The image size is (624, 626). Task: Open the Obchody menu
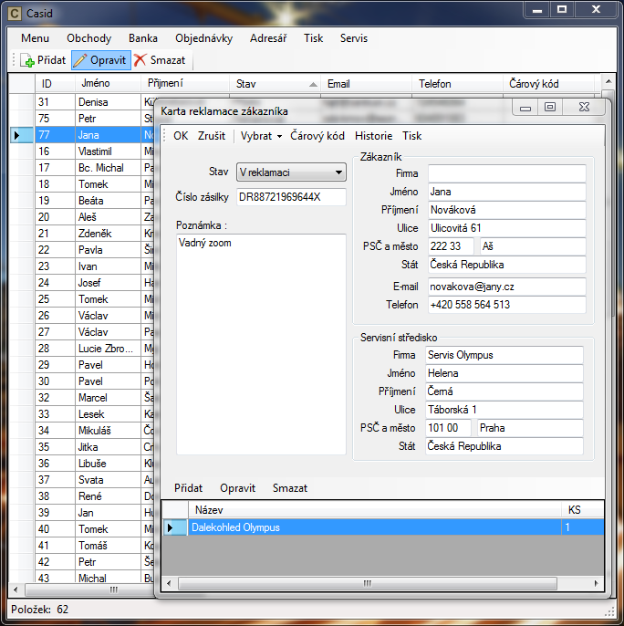tap(89, 38)
